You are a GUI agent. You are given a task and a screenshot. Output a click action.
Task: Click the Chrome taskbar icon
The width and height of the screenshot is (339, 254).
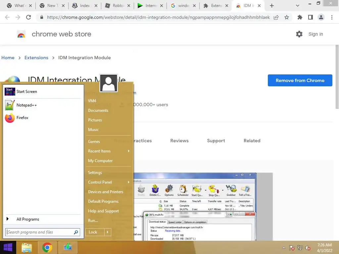pos(47,247)
